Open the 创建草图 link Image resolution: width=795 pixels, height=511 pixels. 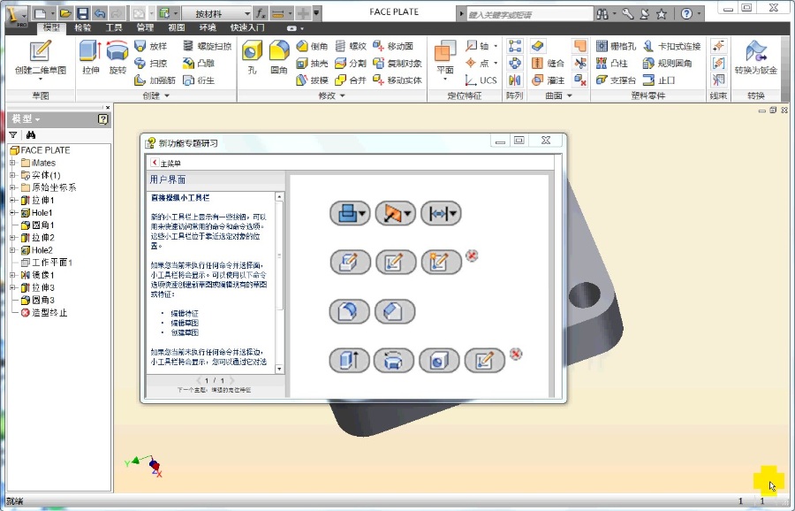point(185,333)
